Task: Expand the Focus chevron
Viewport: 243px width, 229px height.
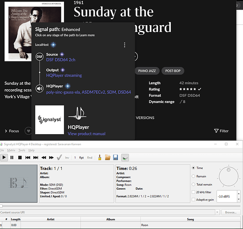Action: coord(6,131)
